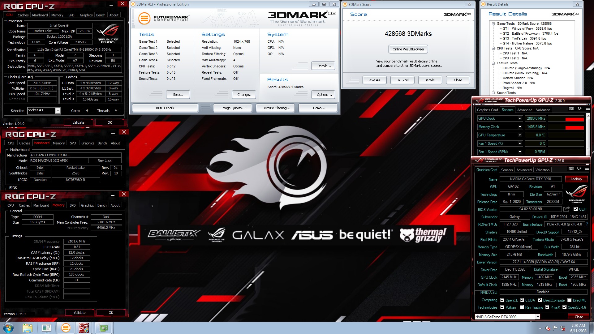The width and height of the screenshot is (594, 334).
Task: Toggle the OpenCL checkbox
Action: 502,300
